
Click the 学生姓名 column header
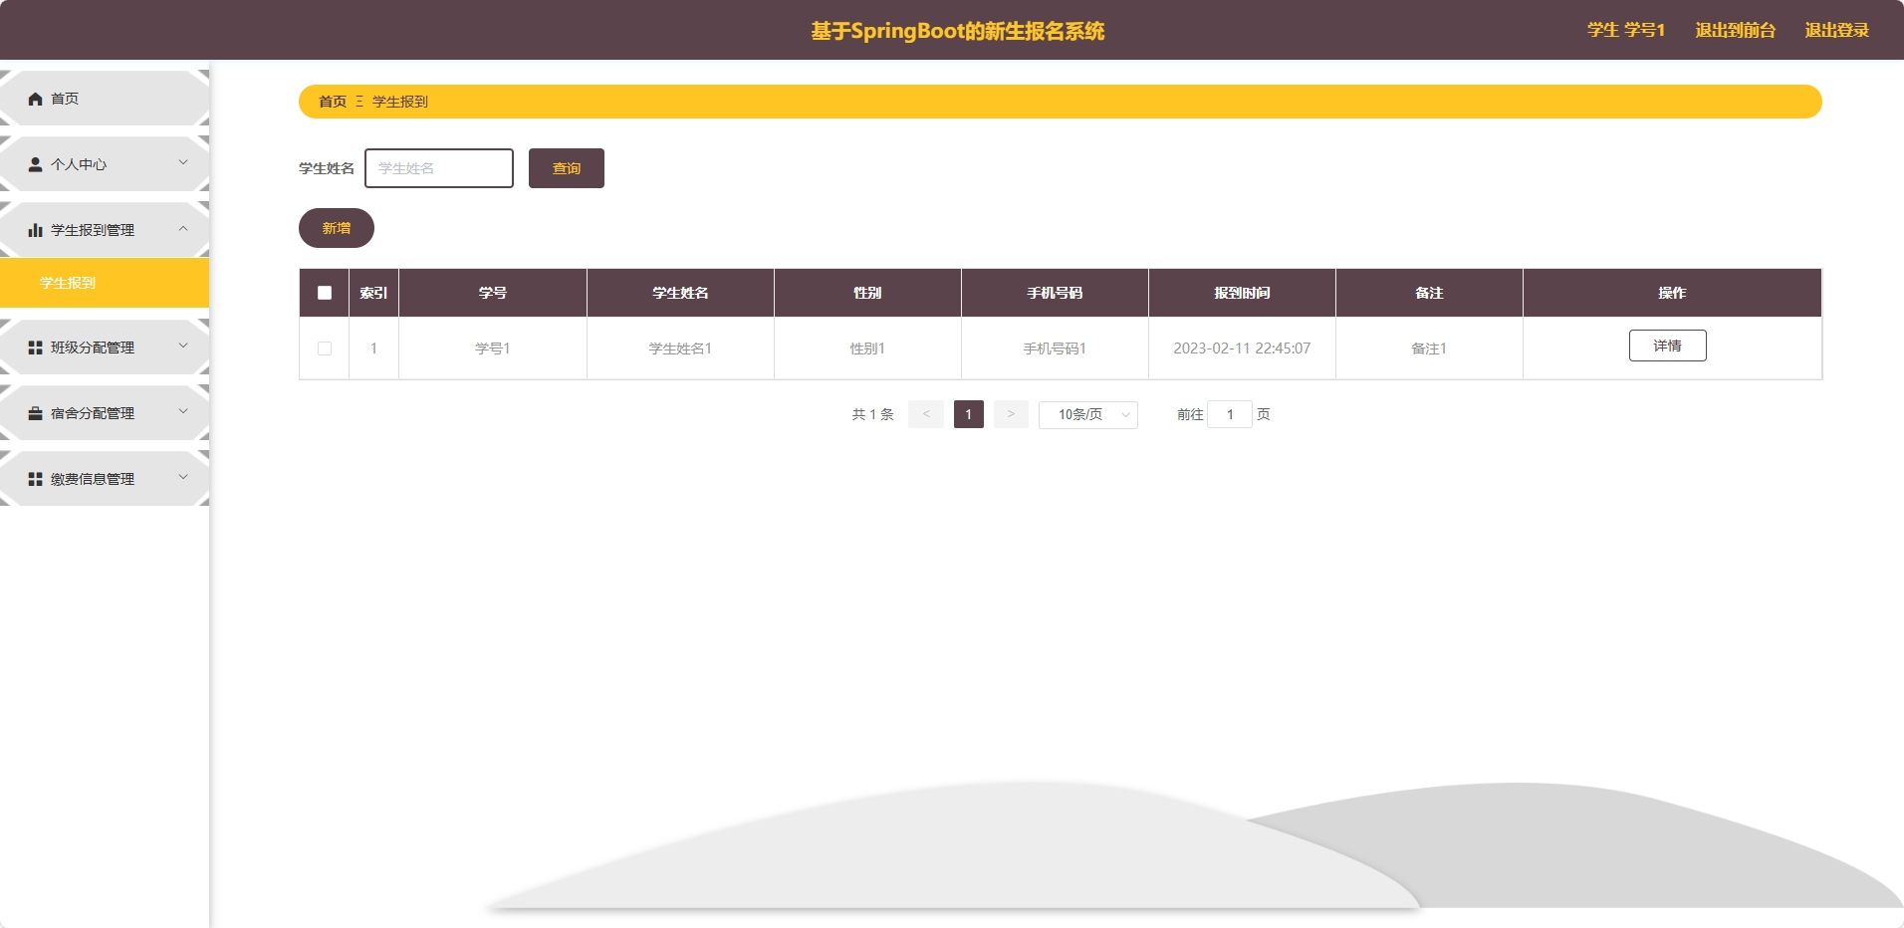680,293
